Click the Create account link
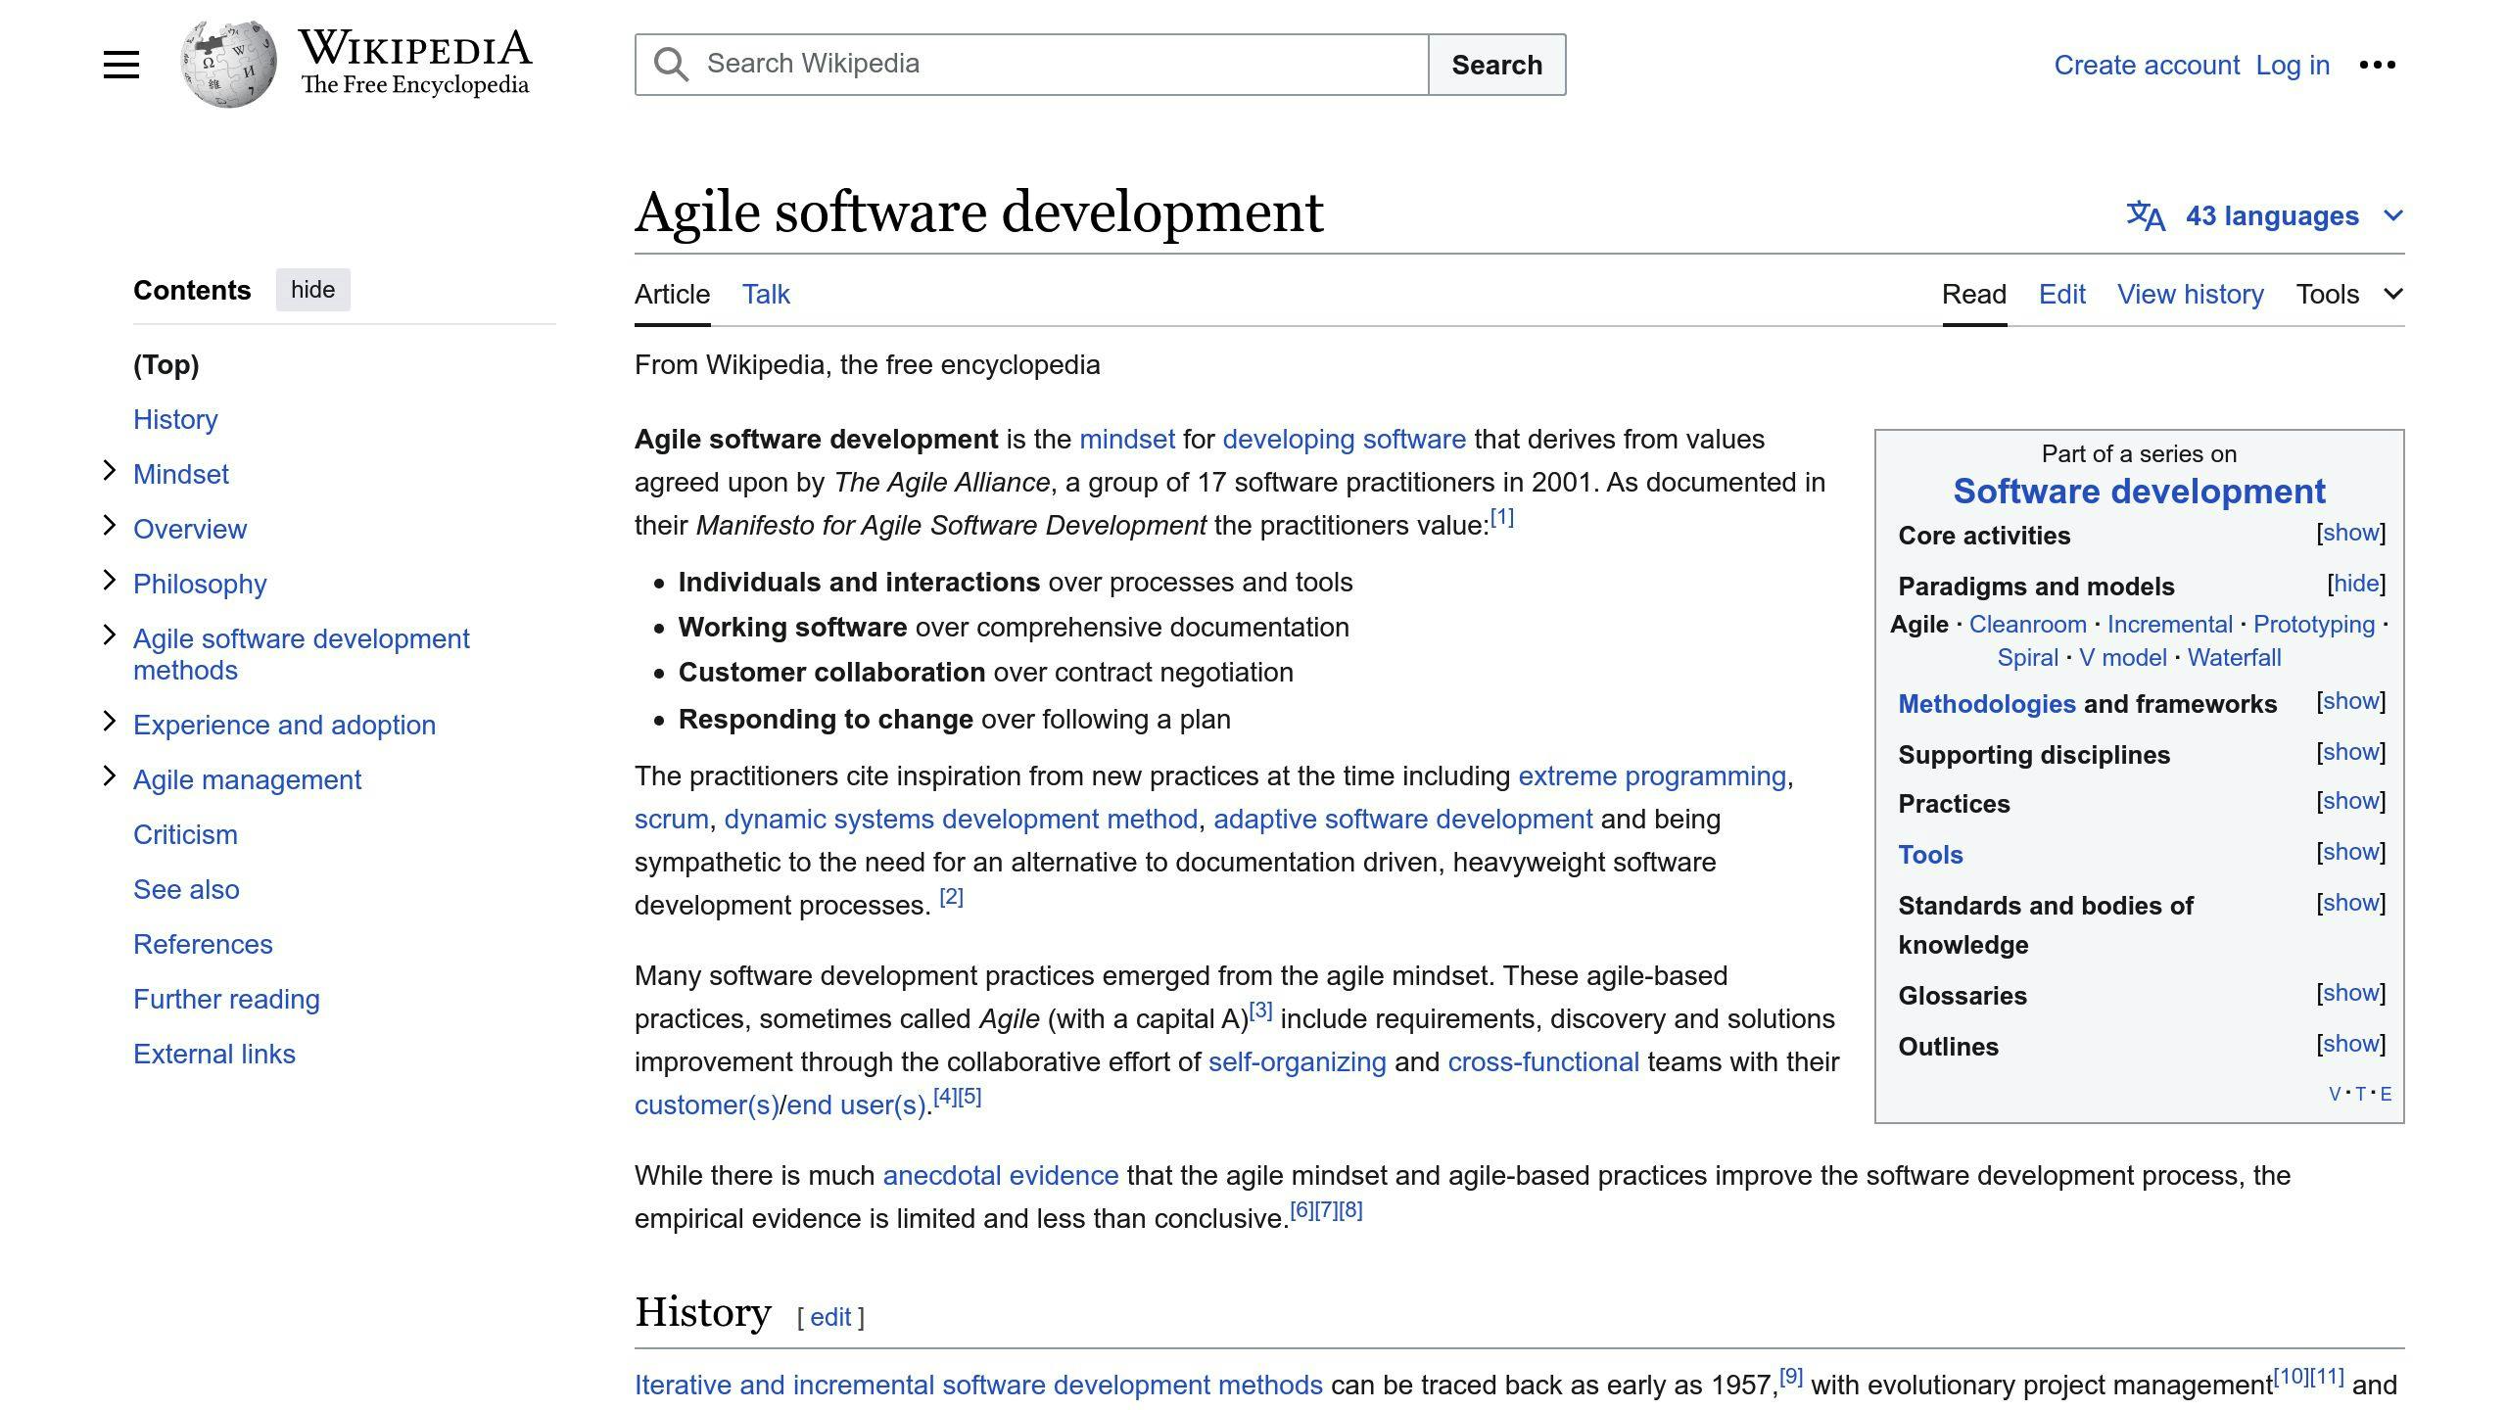2507x1410 pixels. [2148, 65]
